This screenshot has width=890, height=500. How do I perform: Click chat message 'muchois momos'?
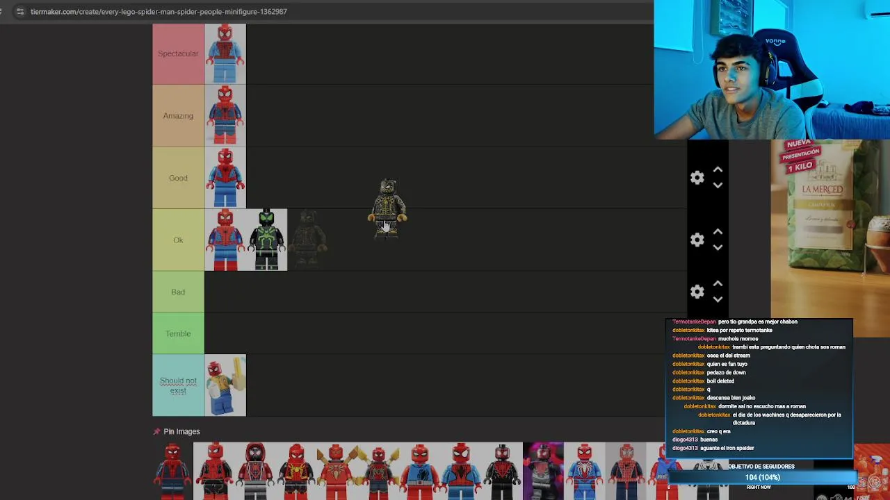[738, 339]
